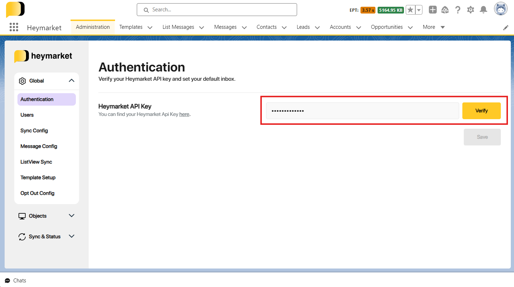Click the heymarket sidebar logo
This screenshot has height=287, width=514.
pyautogui.click(x=43, y=56)
